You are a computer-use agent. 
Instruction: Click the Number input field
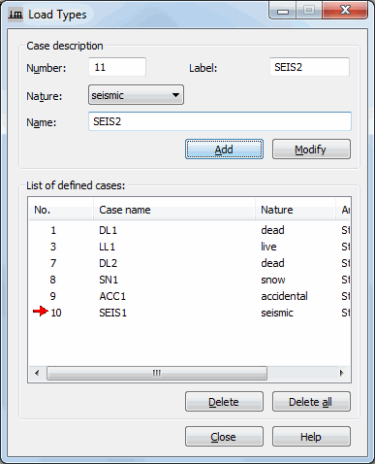click(117, 67)
